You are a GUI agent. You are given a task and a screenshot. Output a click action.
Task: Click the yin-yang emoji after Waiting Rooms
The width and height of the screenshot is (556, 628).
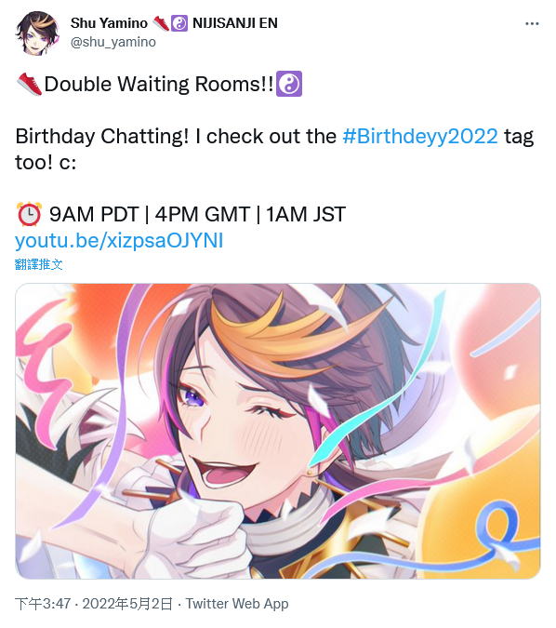point(289,84)
